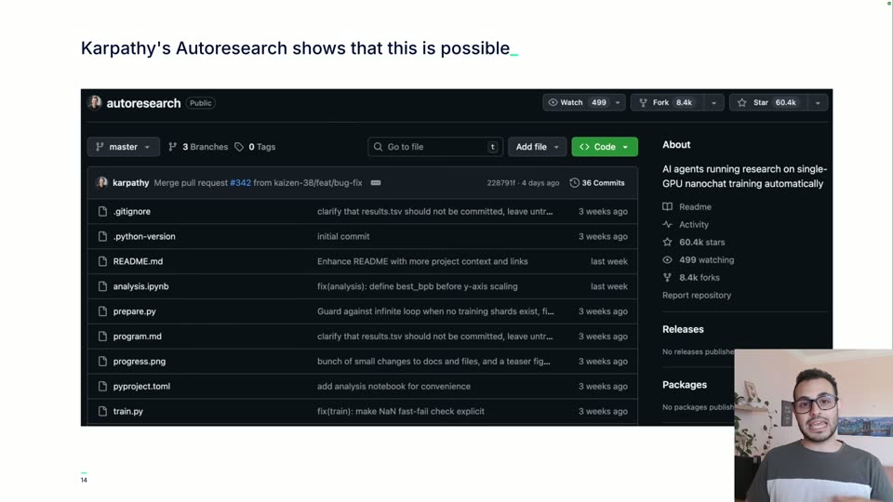Click the Fork 8.4k button

tap(667, 102)
